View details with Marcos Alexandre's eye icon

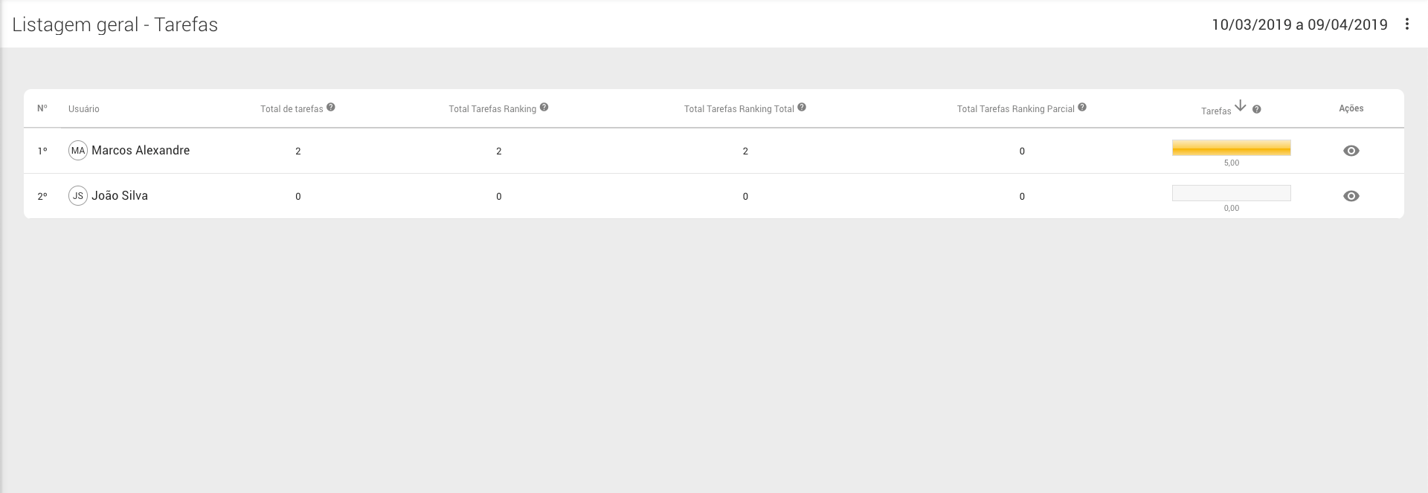(1351, 151)
